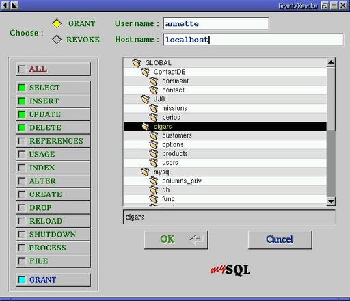The height and width of the screenshot is (301, 350).
Task: Toggle the blue GRANT option checkbox
Action: click(22, 280)
